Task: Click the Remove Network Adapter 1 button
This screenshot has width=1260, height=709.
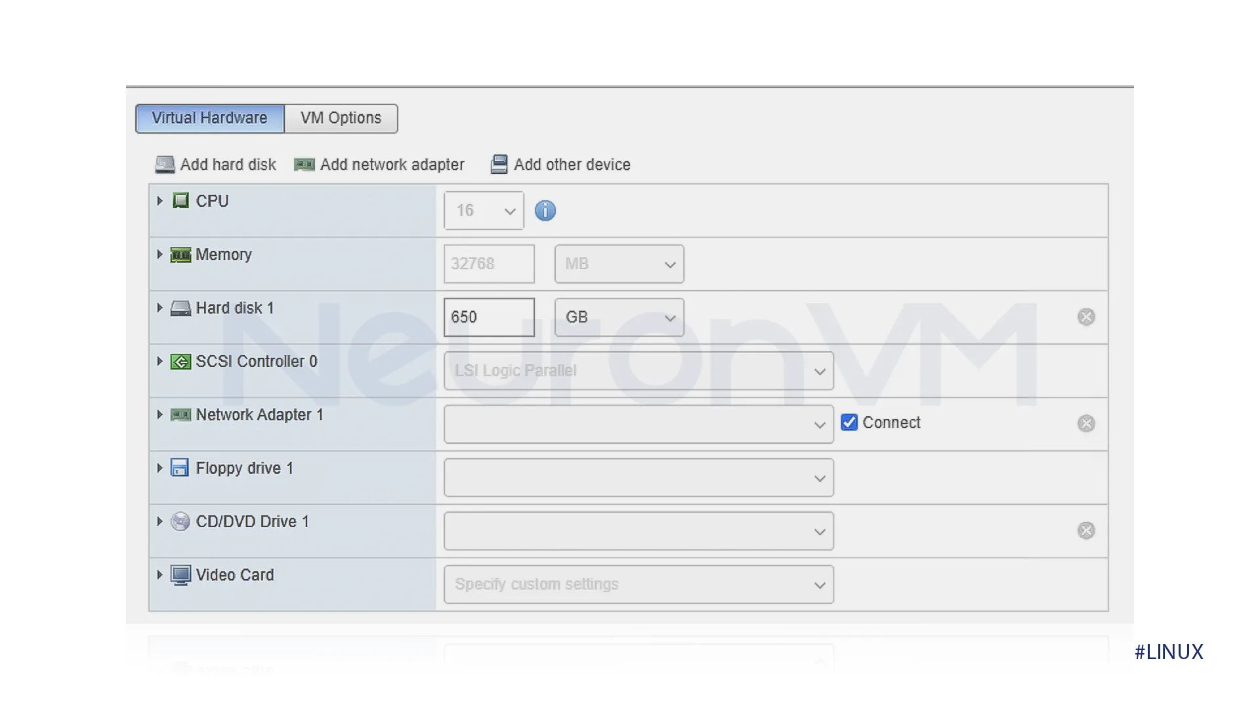Action: (x=1085, y=423)
